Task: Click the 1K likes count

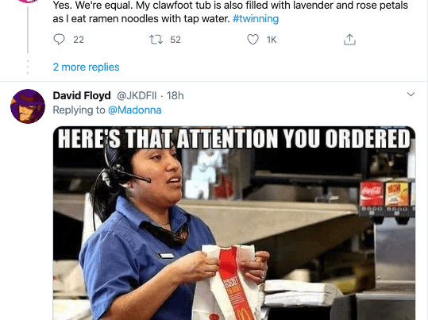Action: 272,40
